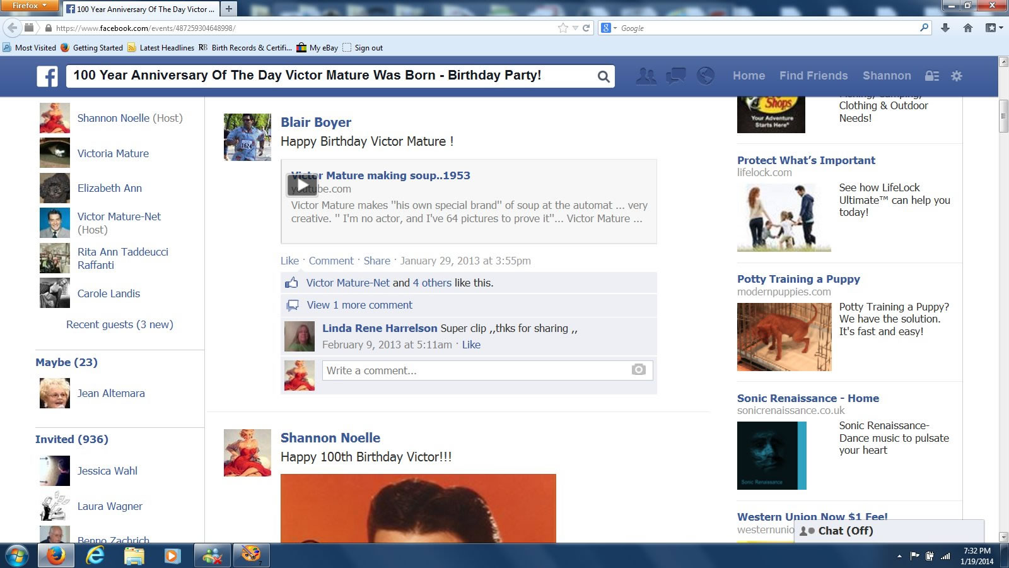Open the 4 others likes list

[x=432, y=283]
